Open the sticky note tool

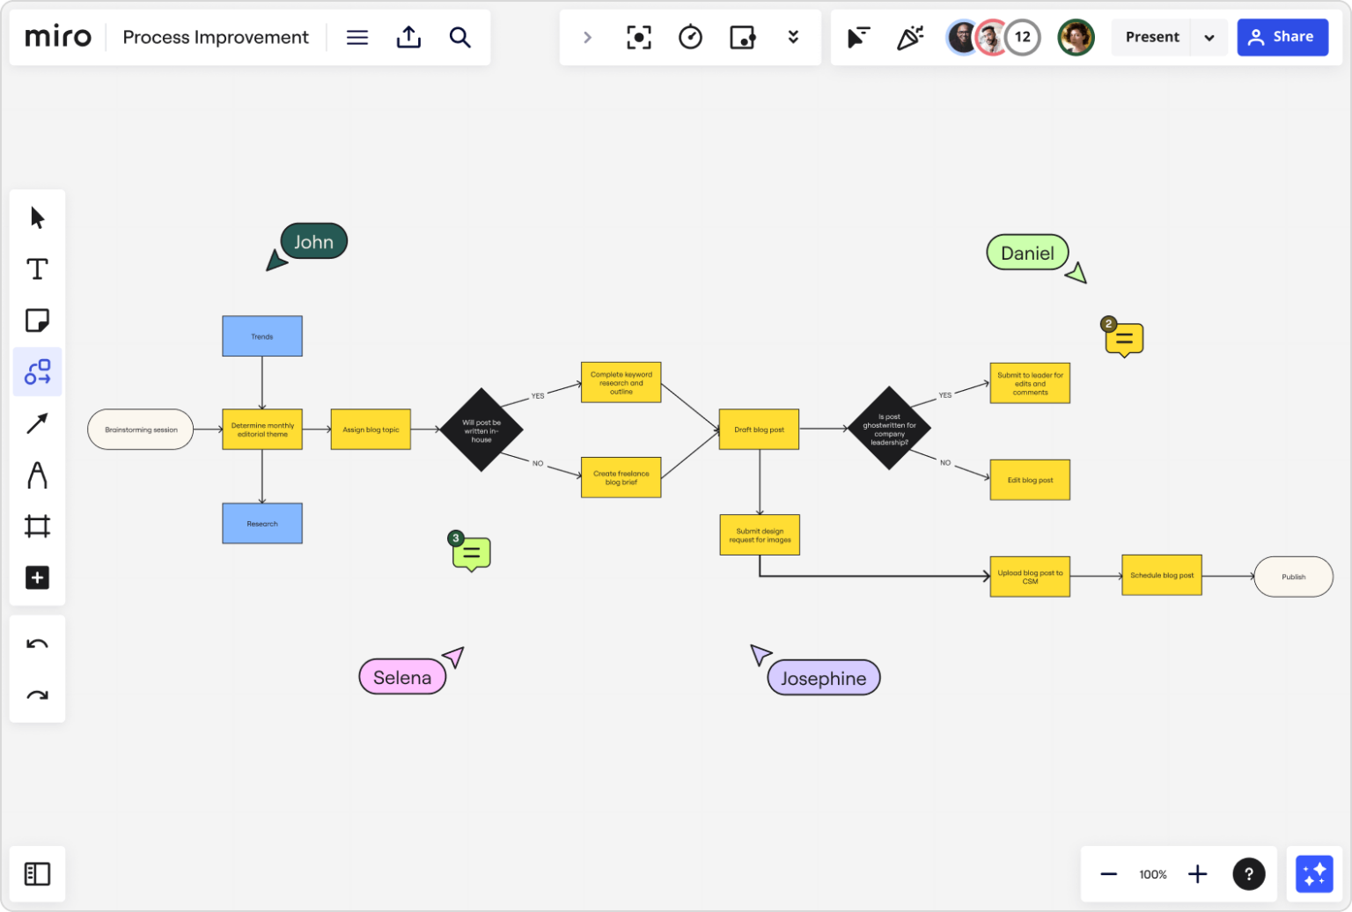[x=37, y=320]
